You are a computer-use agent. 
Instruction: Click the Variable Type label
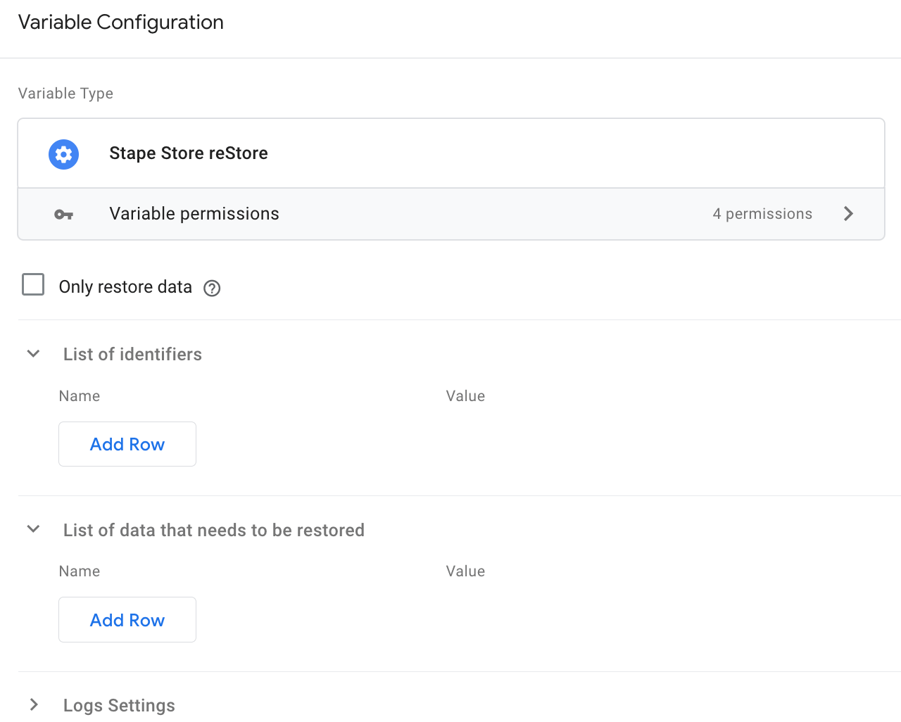[65, 94]
